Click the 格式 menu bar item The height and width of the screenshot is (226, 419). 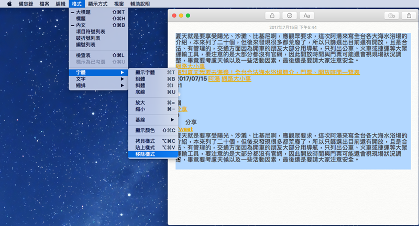click(x=76, y=4)
